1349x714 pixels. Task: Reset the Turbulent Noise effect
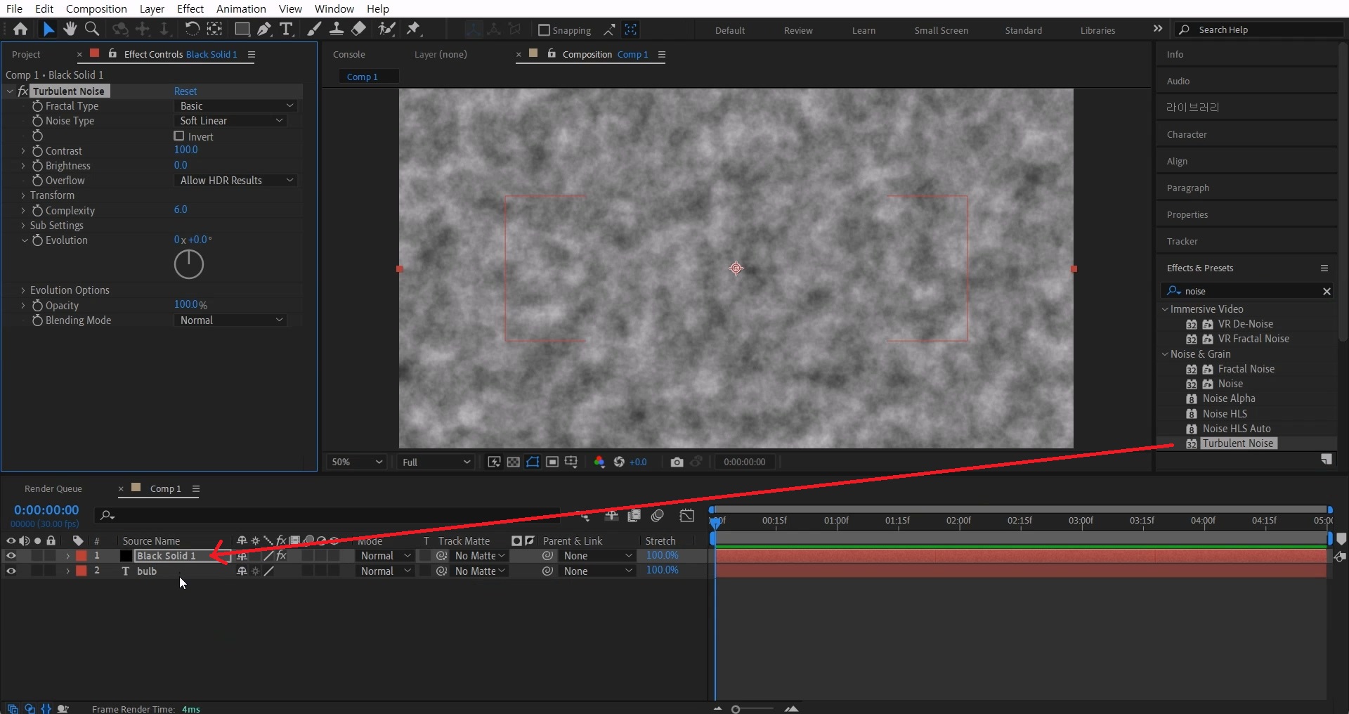tap(185, 91)
